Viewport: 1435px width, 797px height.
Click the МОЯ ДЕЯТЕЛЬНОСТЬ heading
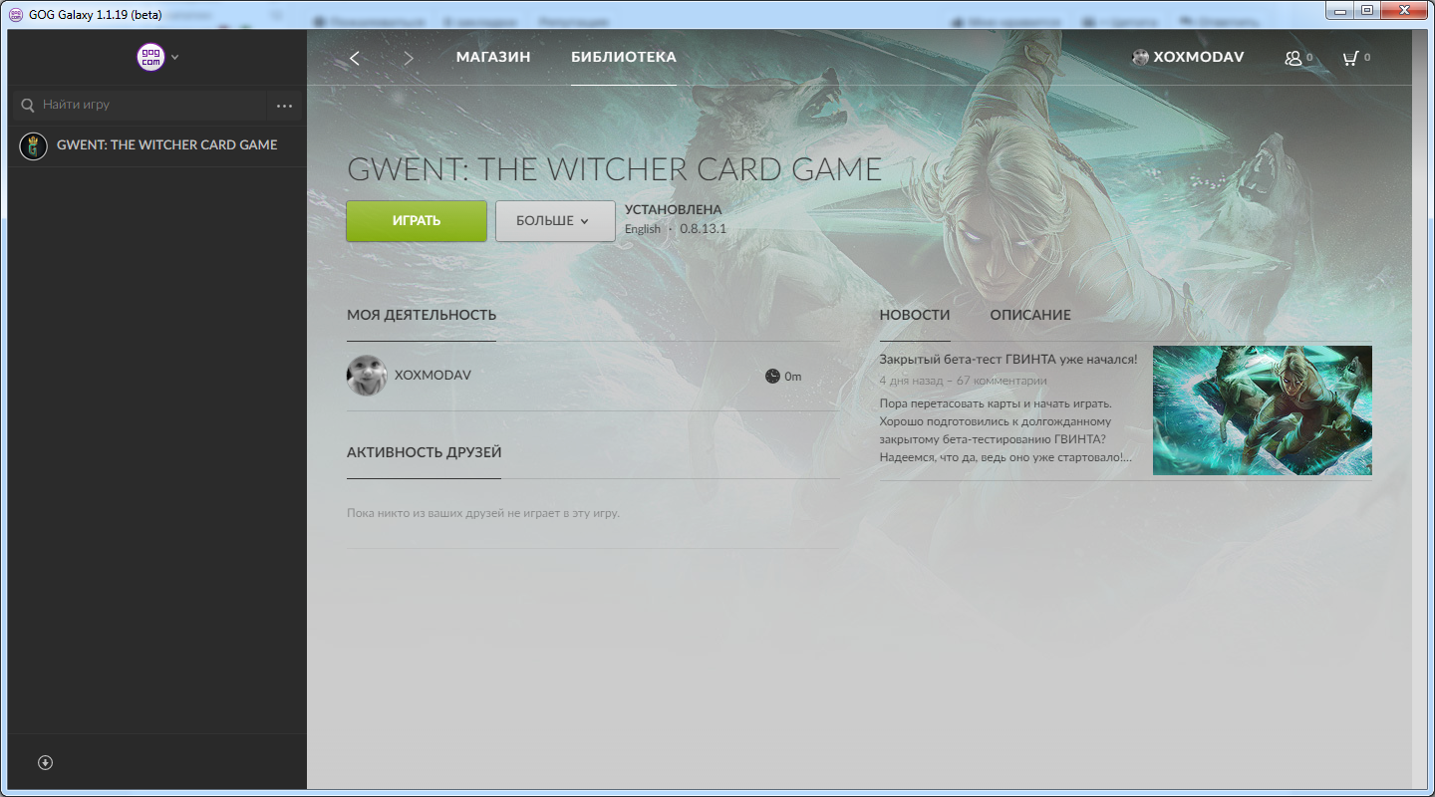[x=422, y=315]
